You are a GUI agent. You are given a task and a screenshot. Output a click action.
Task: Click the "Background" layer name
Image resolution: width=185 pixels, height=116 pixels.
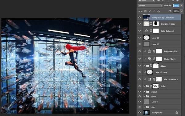pos(157,113)
